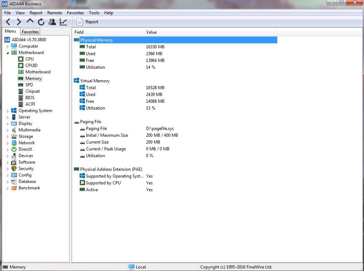Open the Help menu
The image size is (364, 271).
pos(109,13)
